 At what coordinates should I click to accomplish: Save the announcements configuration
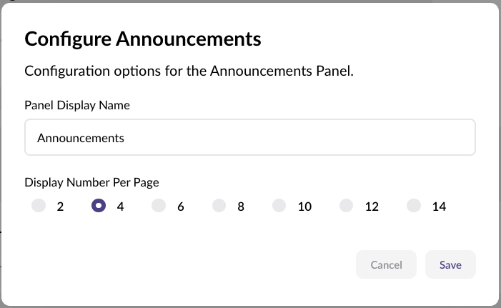[450, 264]
